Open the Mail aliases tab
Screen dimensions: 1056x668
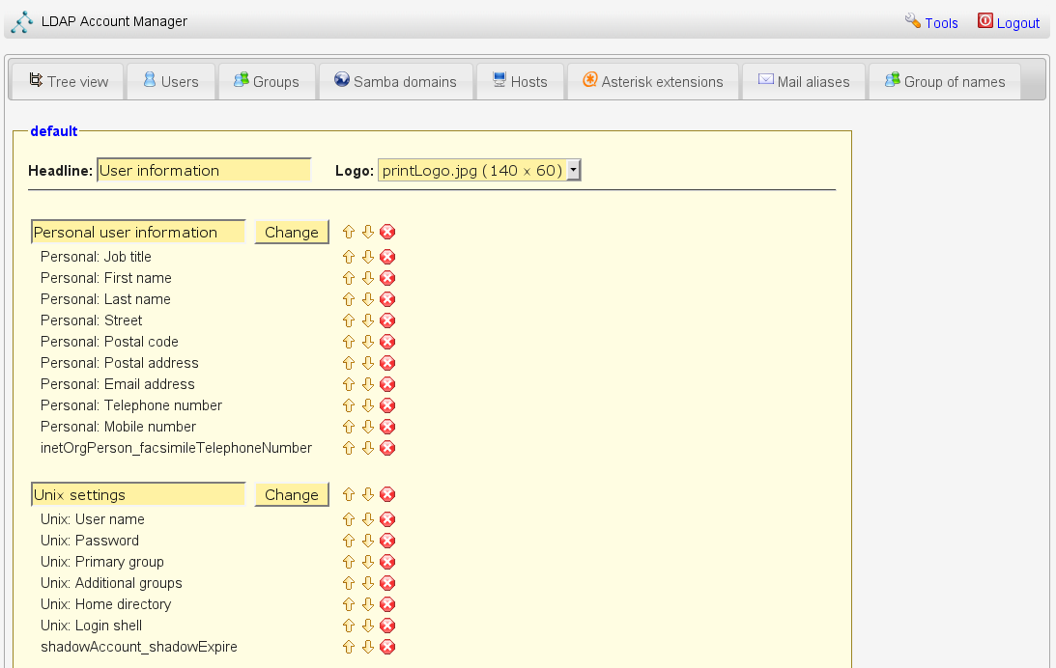(804, 81)
